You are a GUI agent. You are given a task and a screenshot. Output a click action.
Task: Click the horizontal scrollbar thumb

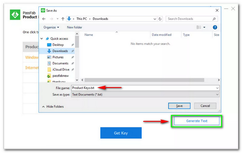click(x=144, y=80)
